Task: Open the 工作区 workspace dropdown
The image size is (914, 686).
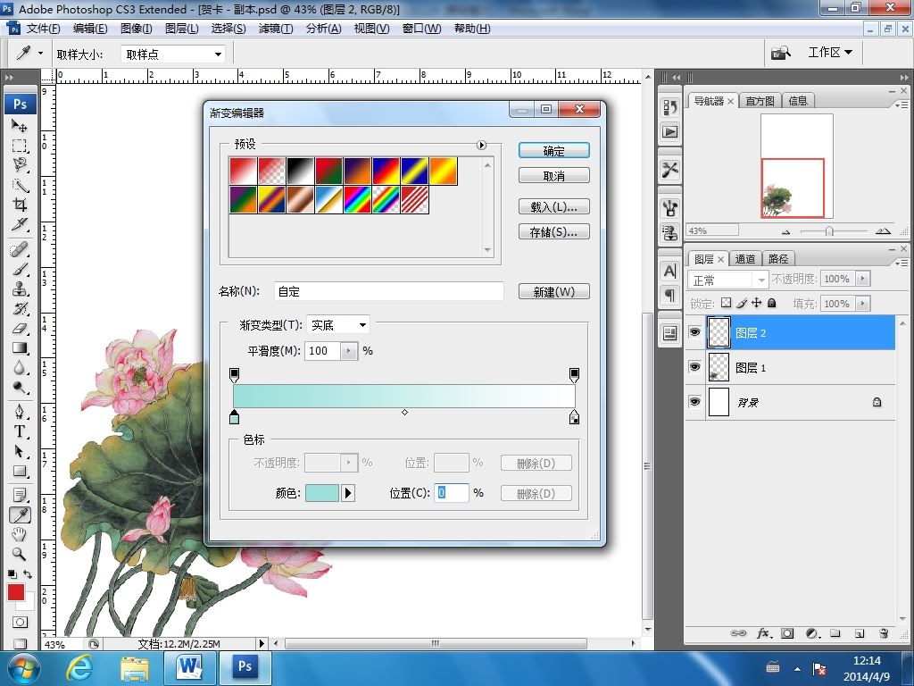Action: pos(830,53)
